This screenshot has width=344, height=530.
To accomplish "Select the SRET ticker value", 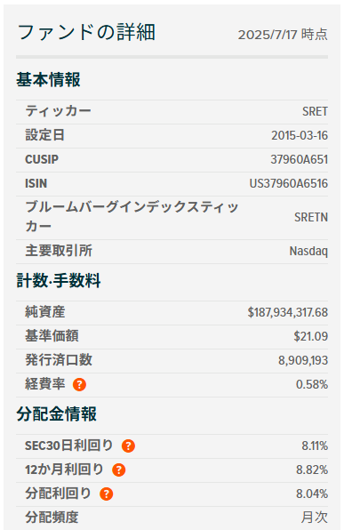I will pos(315,111).
